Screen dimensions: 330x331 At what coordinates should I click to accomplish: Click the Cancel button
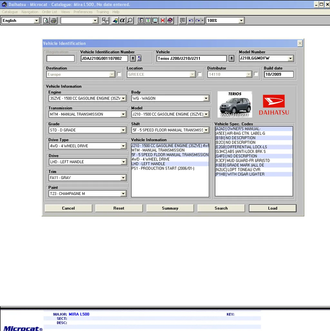[68, 208]
